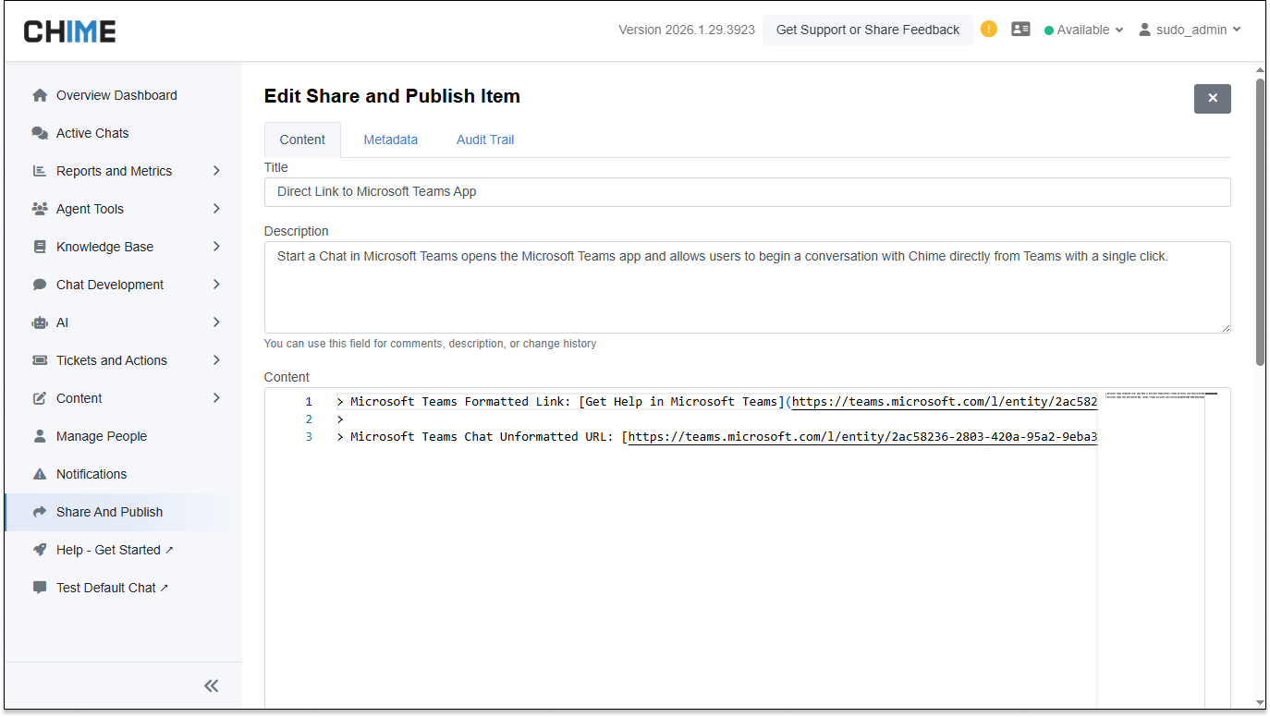Screen dimensions: 1270x717
Task: Click the AI robot icon in sidebar
Action: click(40, 322)
